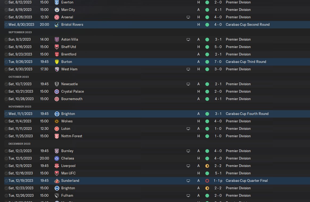Click the Bristol Rovers club crest
Image resolution: width=310 pixels, height=202 pixels.
coord(56,24)
